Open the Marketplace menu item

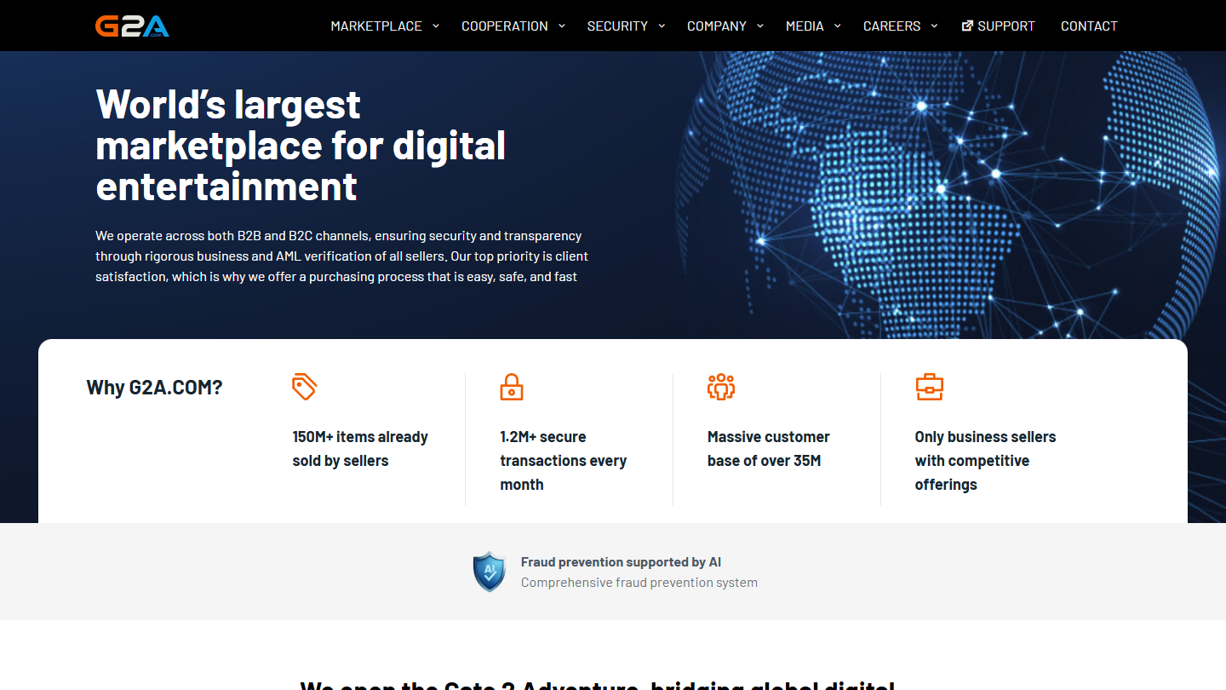point(376,26)
